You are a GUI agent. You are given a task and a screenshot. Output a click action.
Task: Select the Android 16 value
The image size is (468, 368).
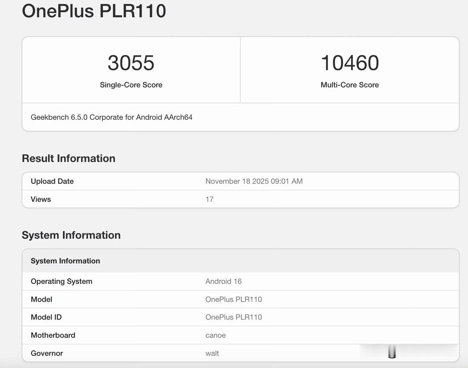(x=223, y=281)
